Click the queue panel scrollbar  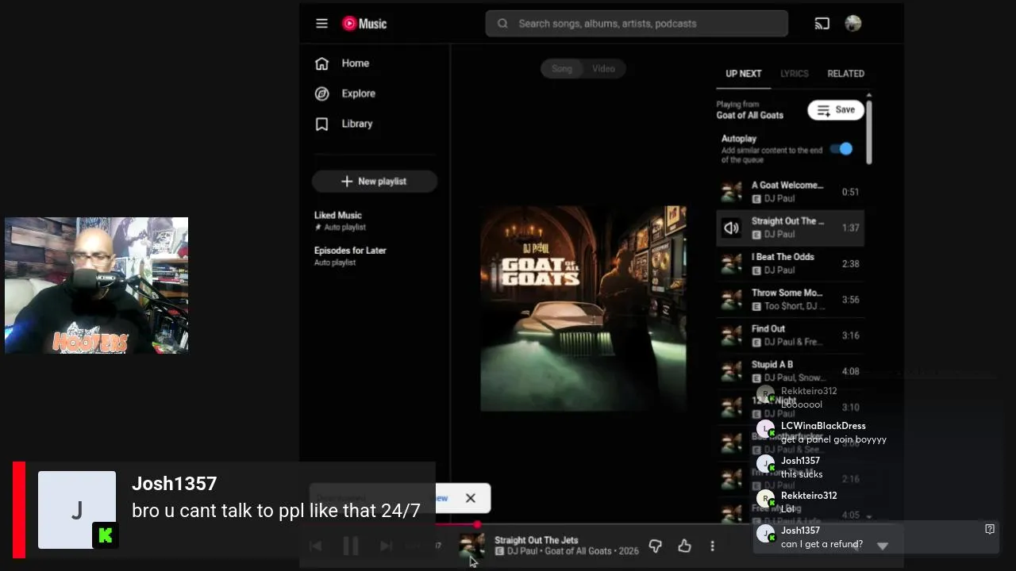[869, 131]
